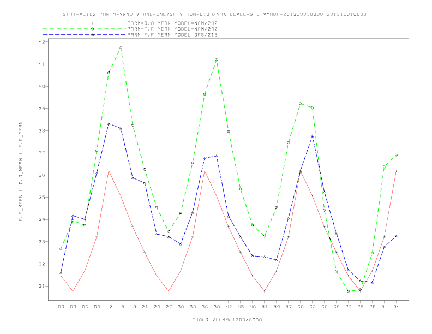432x334 pixels.
Task: Click green NAM circle marker at hour 00
Action: click(x=61, y=249)
